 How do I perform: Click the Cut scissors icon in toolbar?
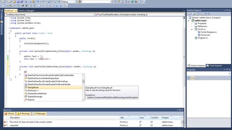(26, 2)
